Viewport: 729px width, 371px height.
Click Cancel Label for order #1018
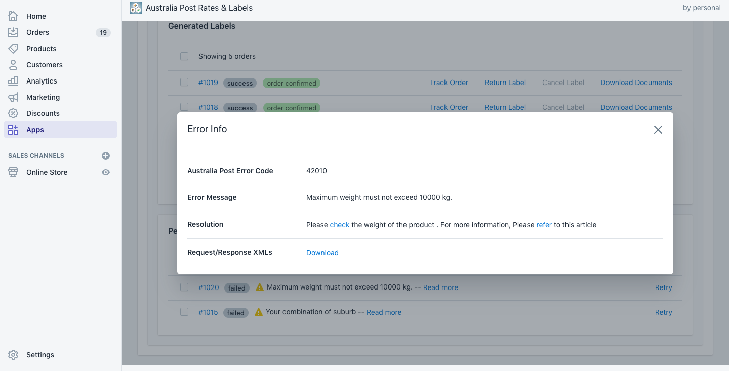click(563, 107)
